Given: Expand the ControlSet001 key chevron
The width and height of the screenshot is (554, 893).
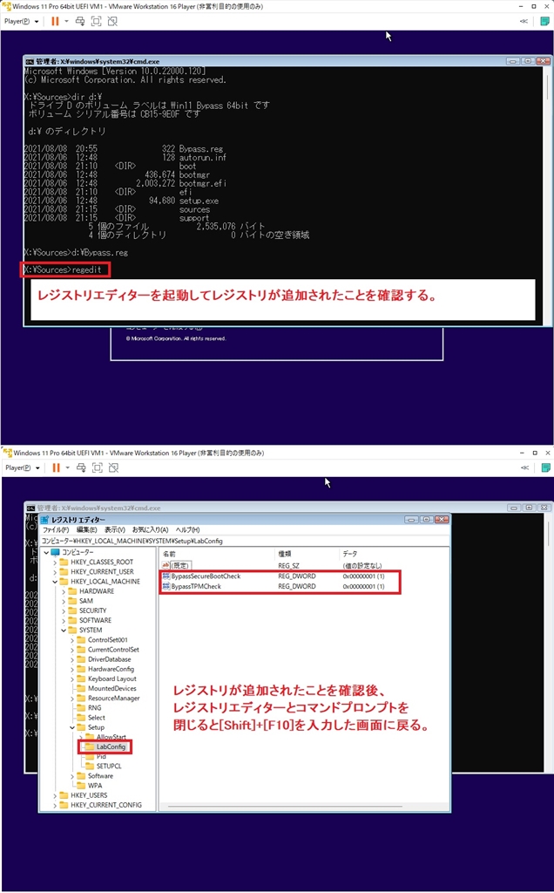Looking at the screenshot, I should [72, 640].
